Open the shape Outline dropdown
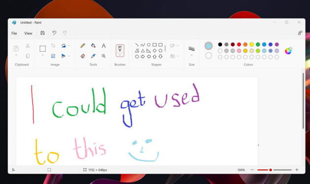310x184 pixels. [174, 46]
